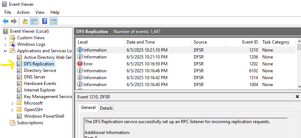Click the Forward arrow toolbar icon

pos(14,21)
